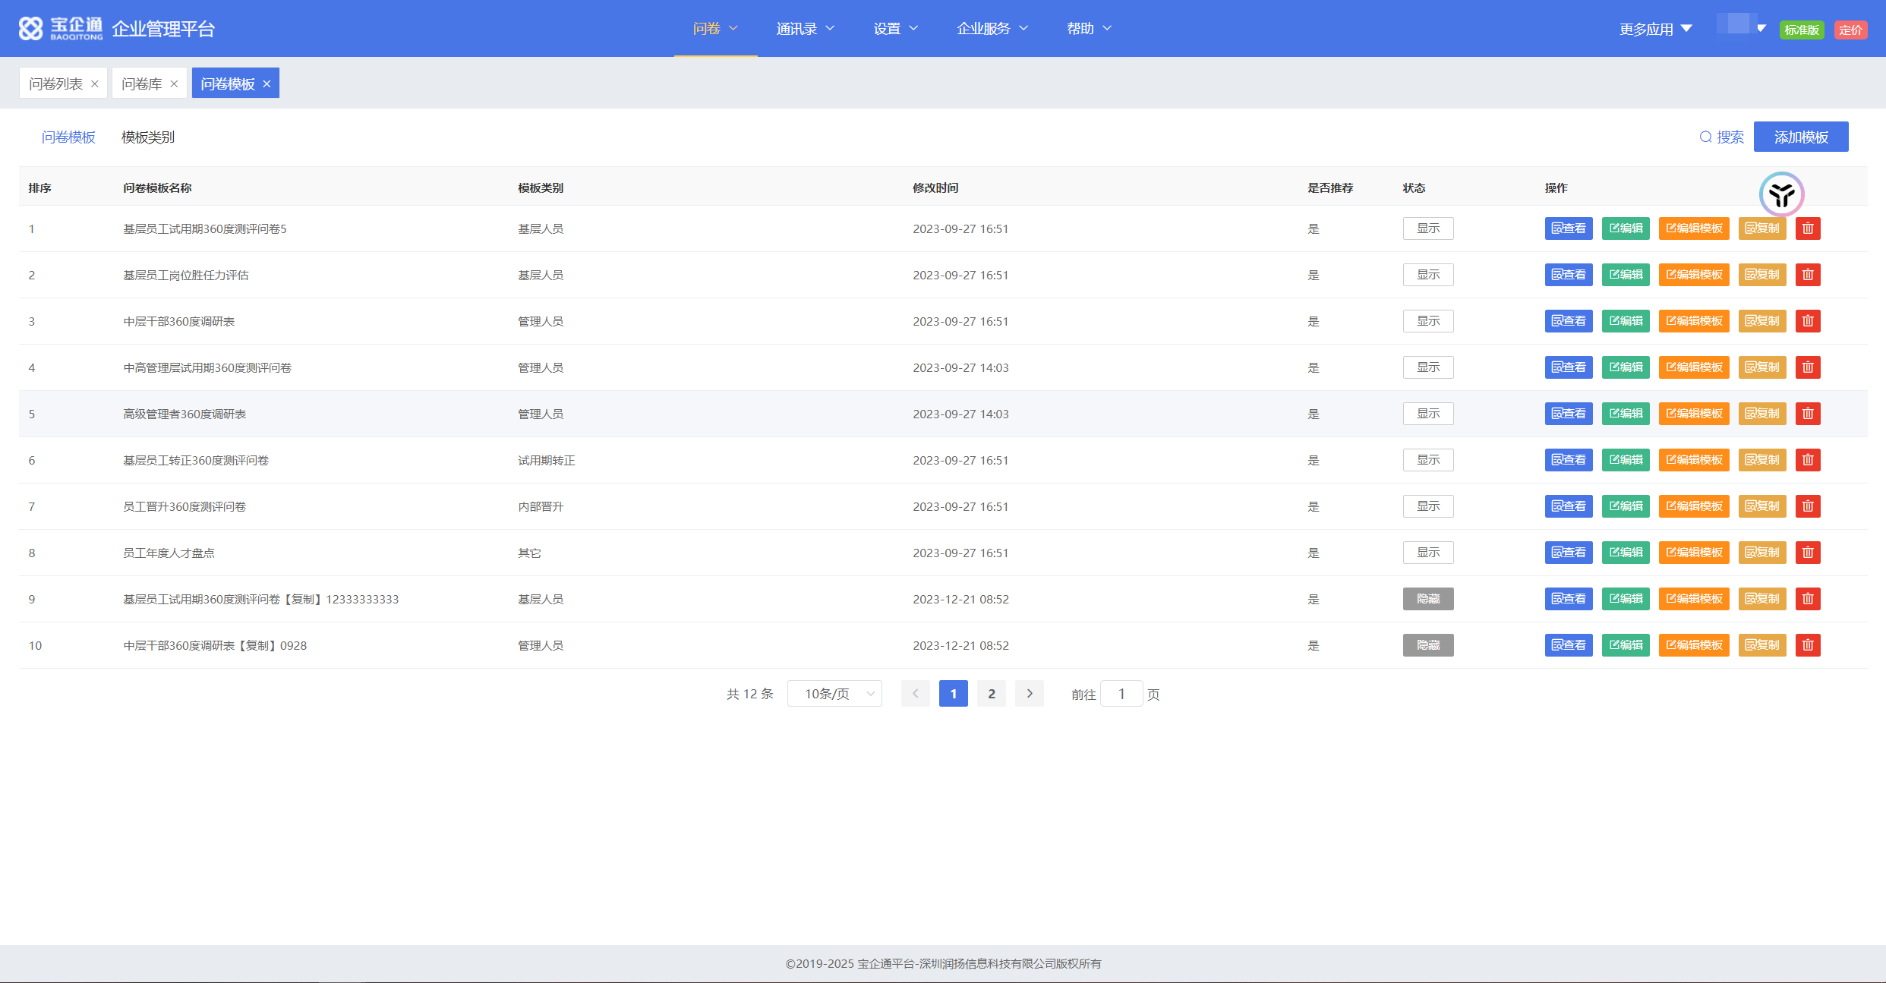1886x983 pixels.
Task: Toggle 显示 status for row 1
Action: click(x=1427, y=228)
